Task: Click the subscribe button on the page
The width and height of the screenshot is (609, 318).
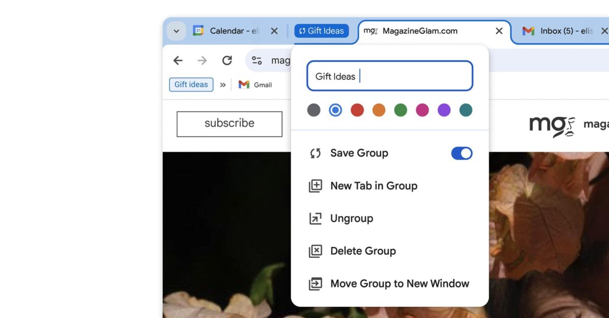Action: pos(229,123)
